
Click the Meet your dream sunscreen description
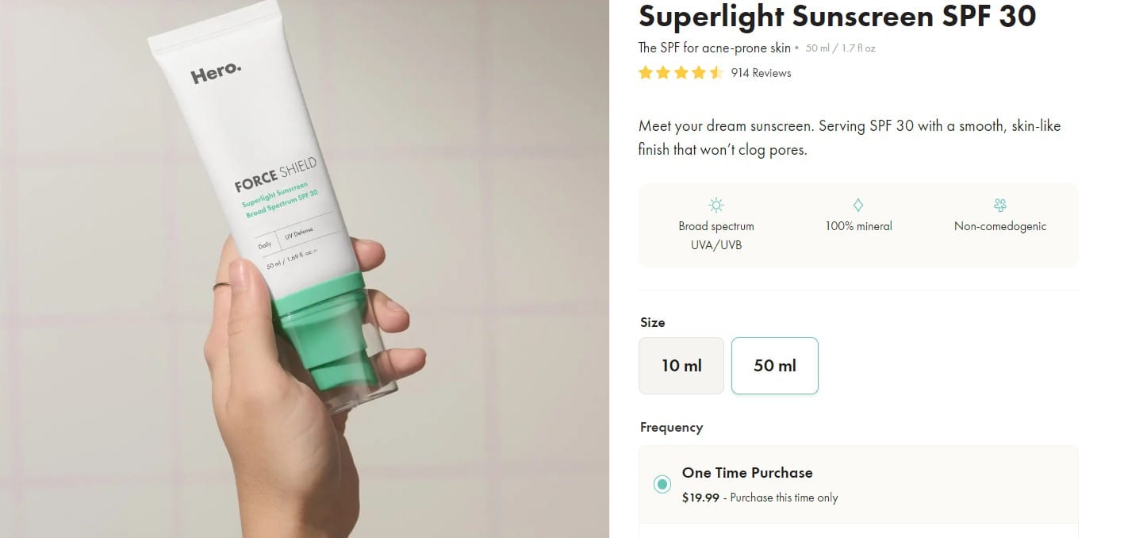tap(849, 137)
